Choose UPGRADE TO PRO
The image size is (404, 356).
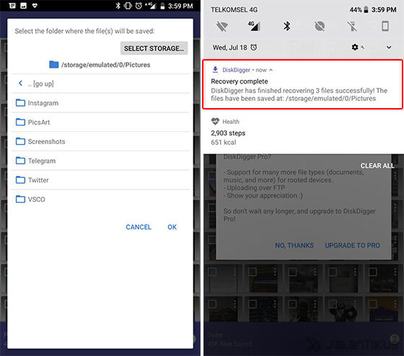click(x=352, y=245)
